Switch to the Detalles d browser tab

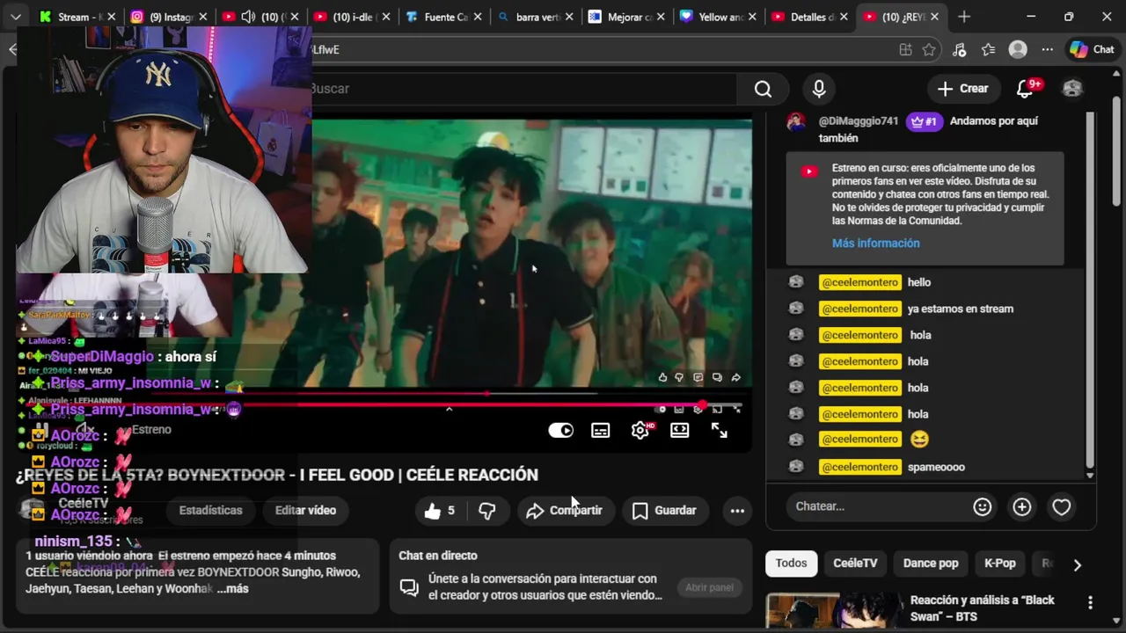(809, 17)
